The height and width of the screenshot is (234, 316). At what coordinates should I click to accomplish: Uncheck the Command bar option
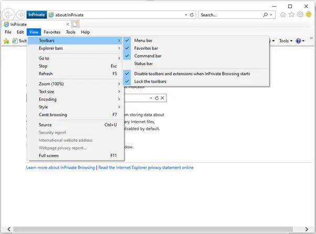[196, 56]
